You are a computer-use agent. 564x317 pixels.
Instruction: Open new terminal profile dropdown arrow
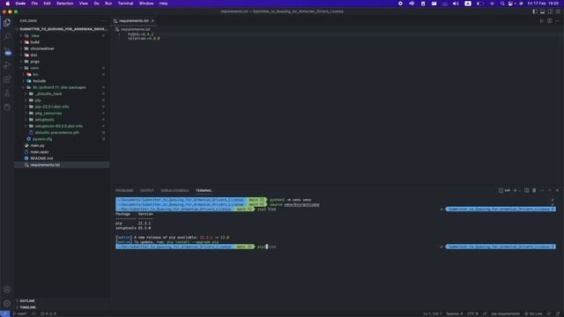[x=520, y=190]
